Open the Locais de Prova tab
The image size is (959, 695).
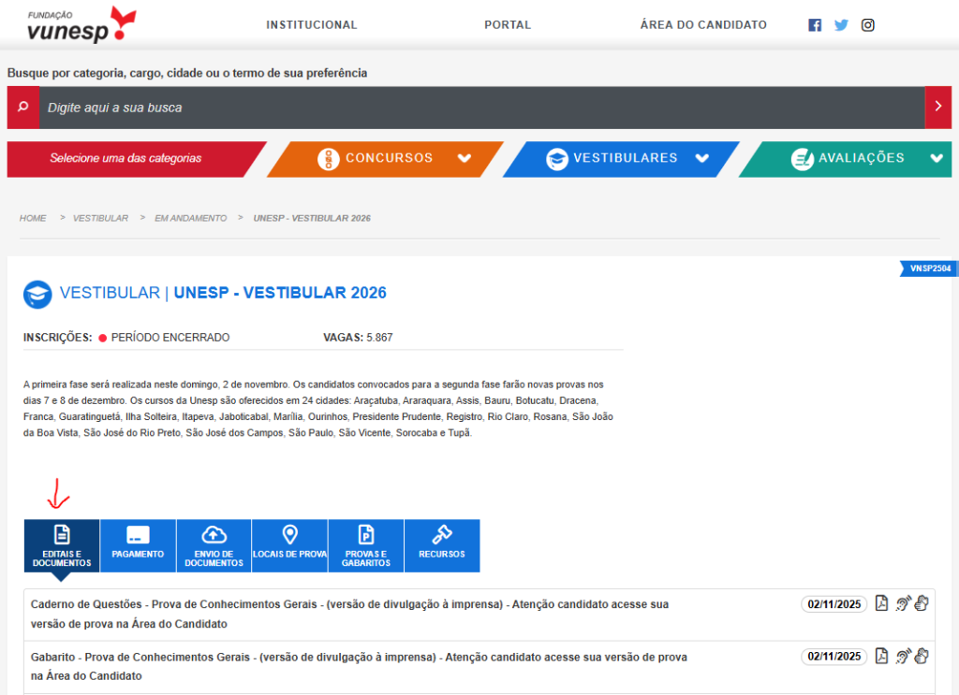(289, 545)
